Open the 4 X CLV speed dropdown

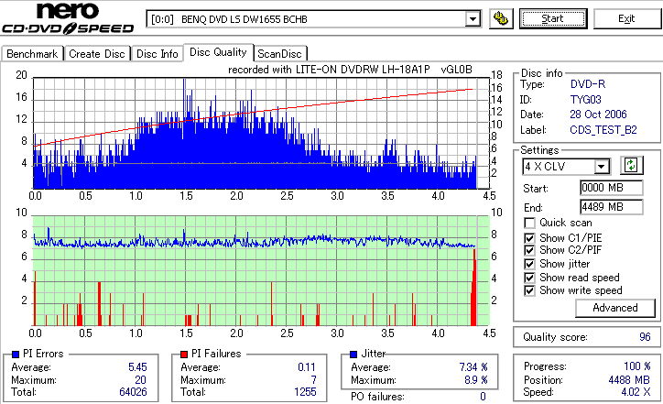click(x=601, y=167)
